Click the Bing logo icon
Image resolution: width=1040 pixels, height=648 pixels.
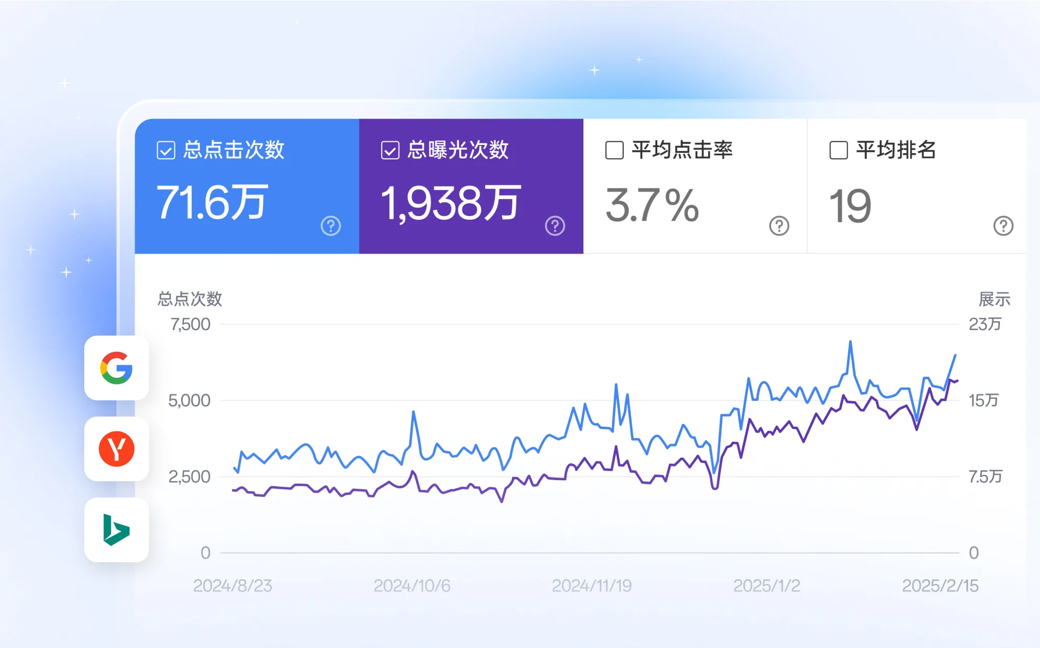coord(116,530)
